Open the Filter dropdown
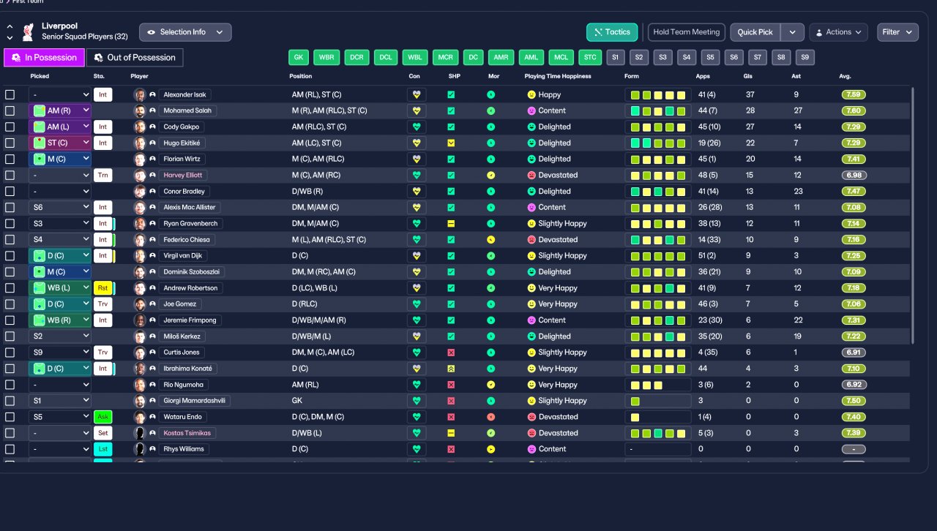 [897, 32]
